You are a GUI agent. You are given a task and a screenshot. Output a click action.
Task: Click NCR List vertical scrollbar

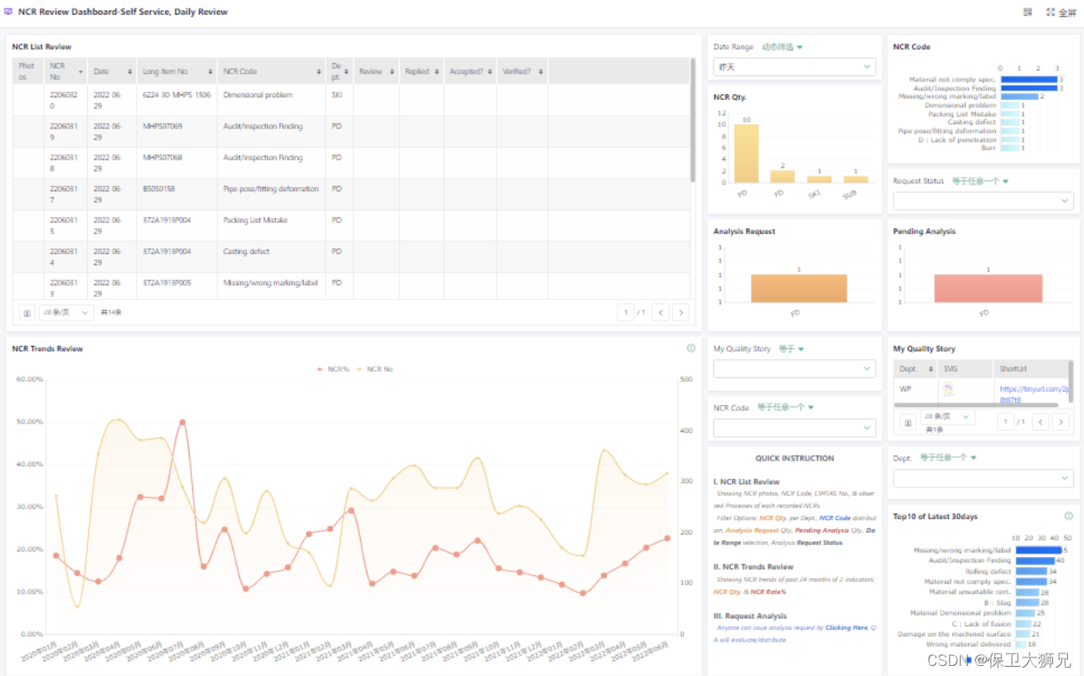(x=692, y=120)
